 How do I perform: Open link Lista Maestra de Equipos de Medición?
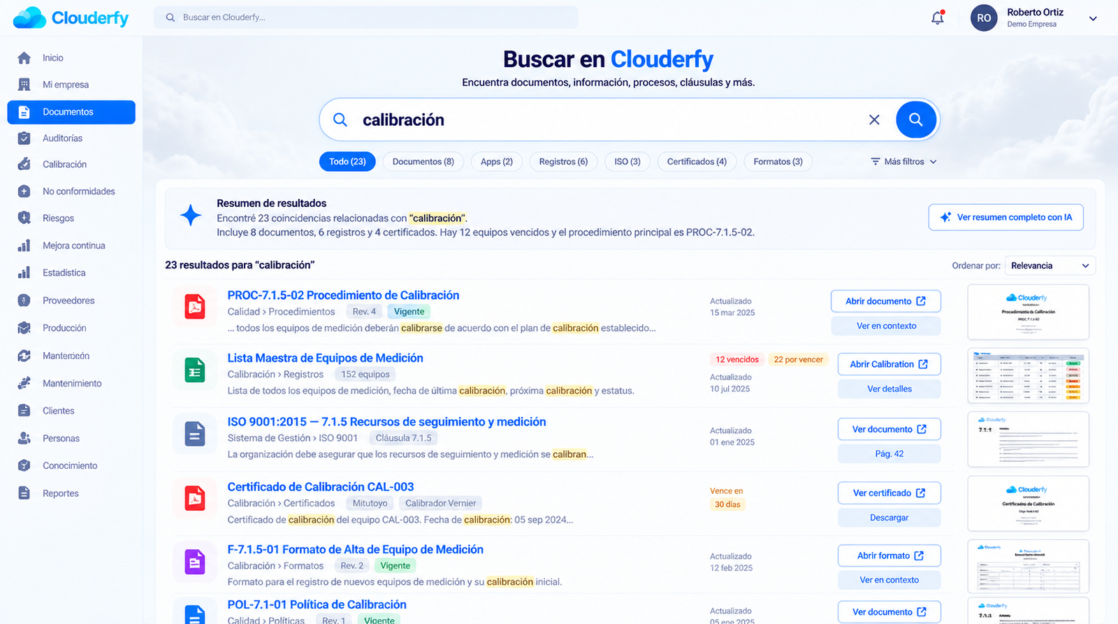325,358
